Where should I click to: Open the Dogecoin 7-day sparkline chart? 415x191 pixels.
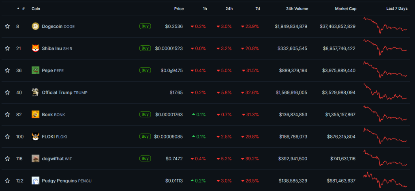(386, 25)
